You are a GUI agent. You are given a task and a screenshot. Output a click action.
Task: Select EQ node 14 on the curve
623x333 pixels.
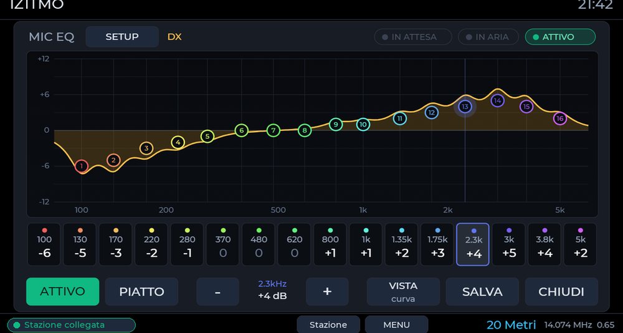coord(497,100)
